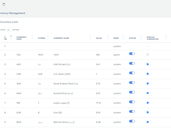Select the USD currency code cell
171x128 pixels.
19,74
